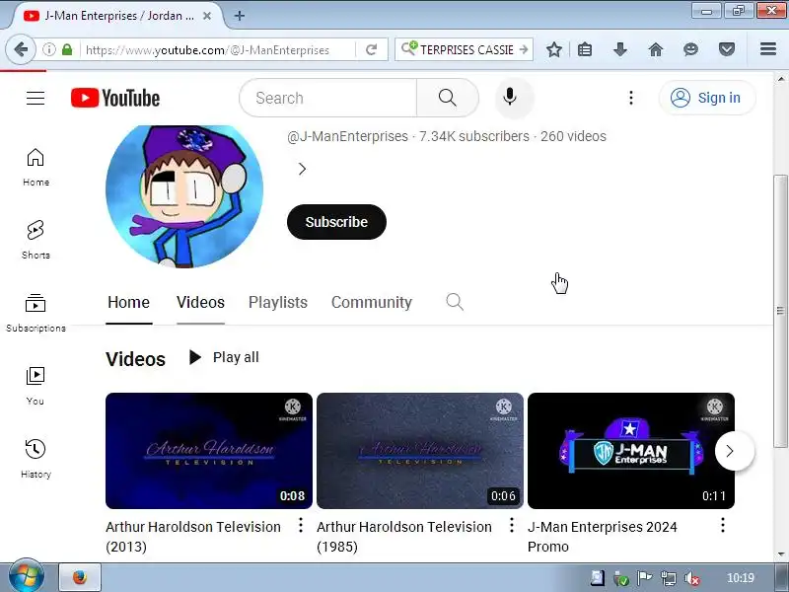Open Arthur Haroldson Television (2013) title link
The height and width of the screenshot is (592, 789).
(x=193, y=537)
